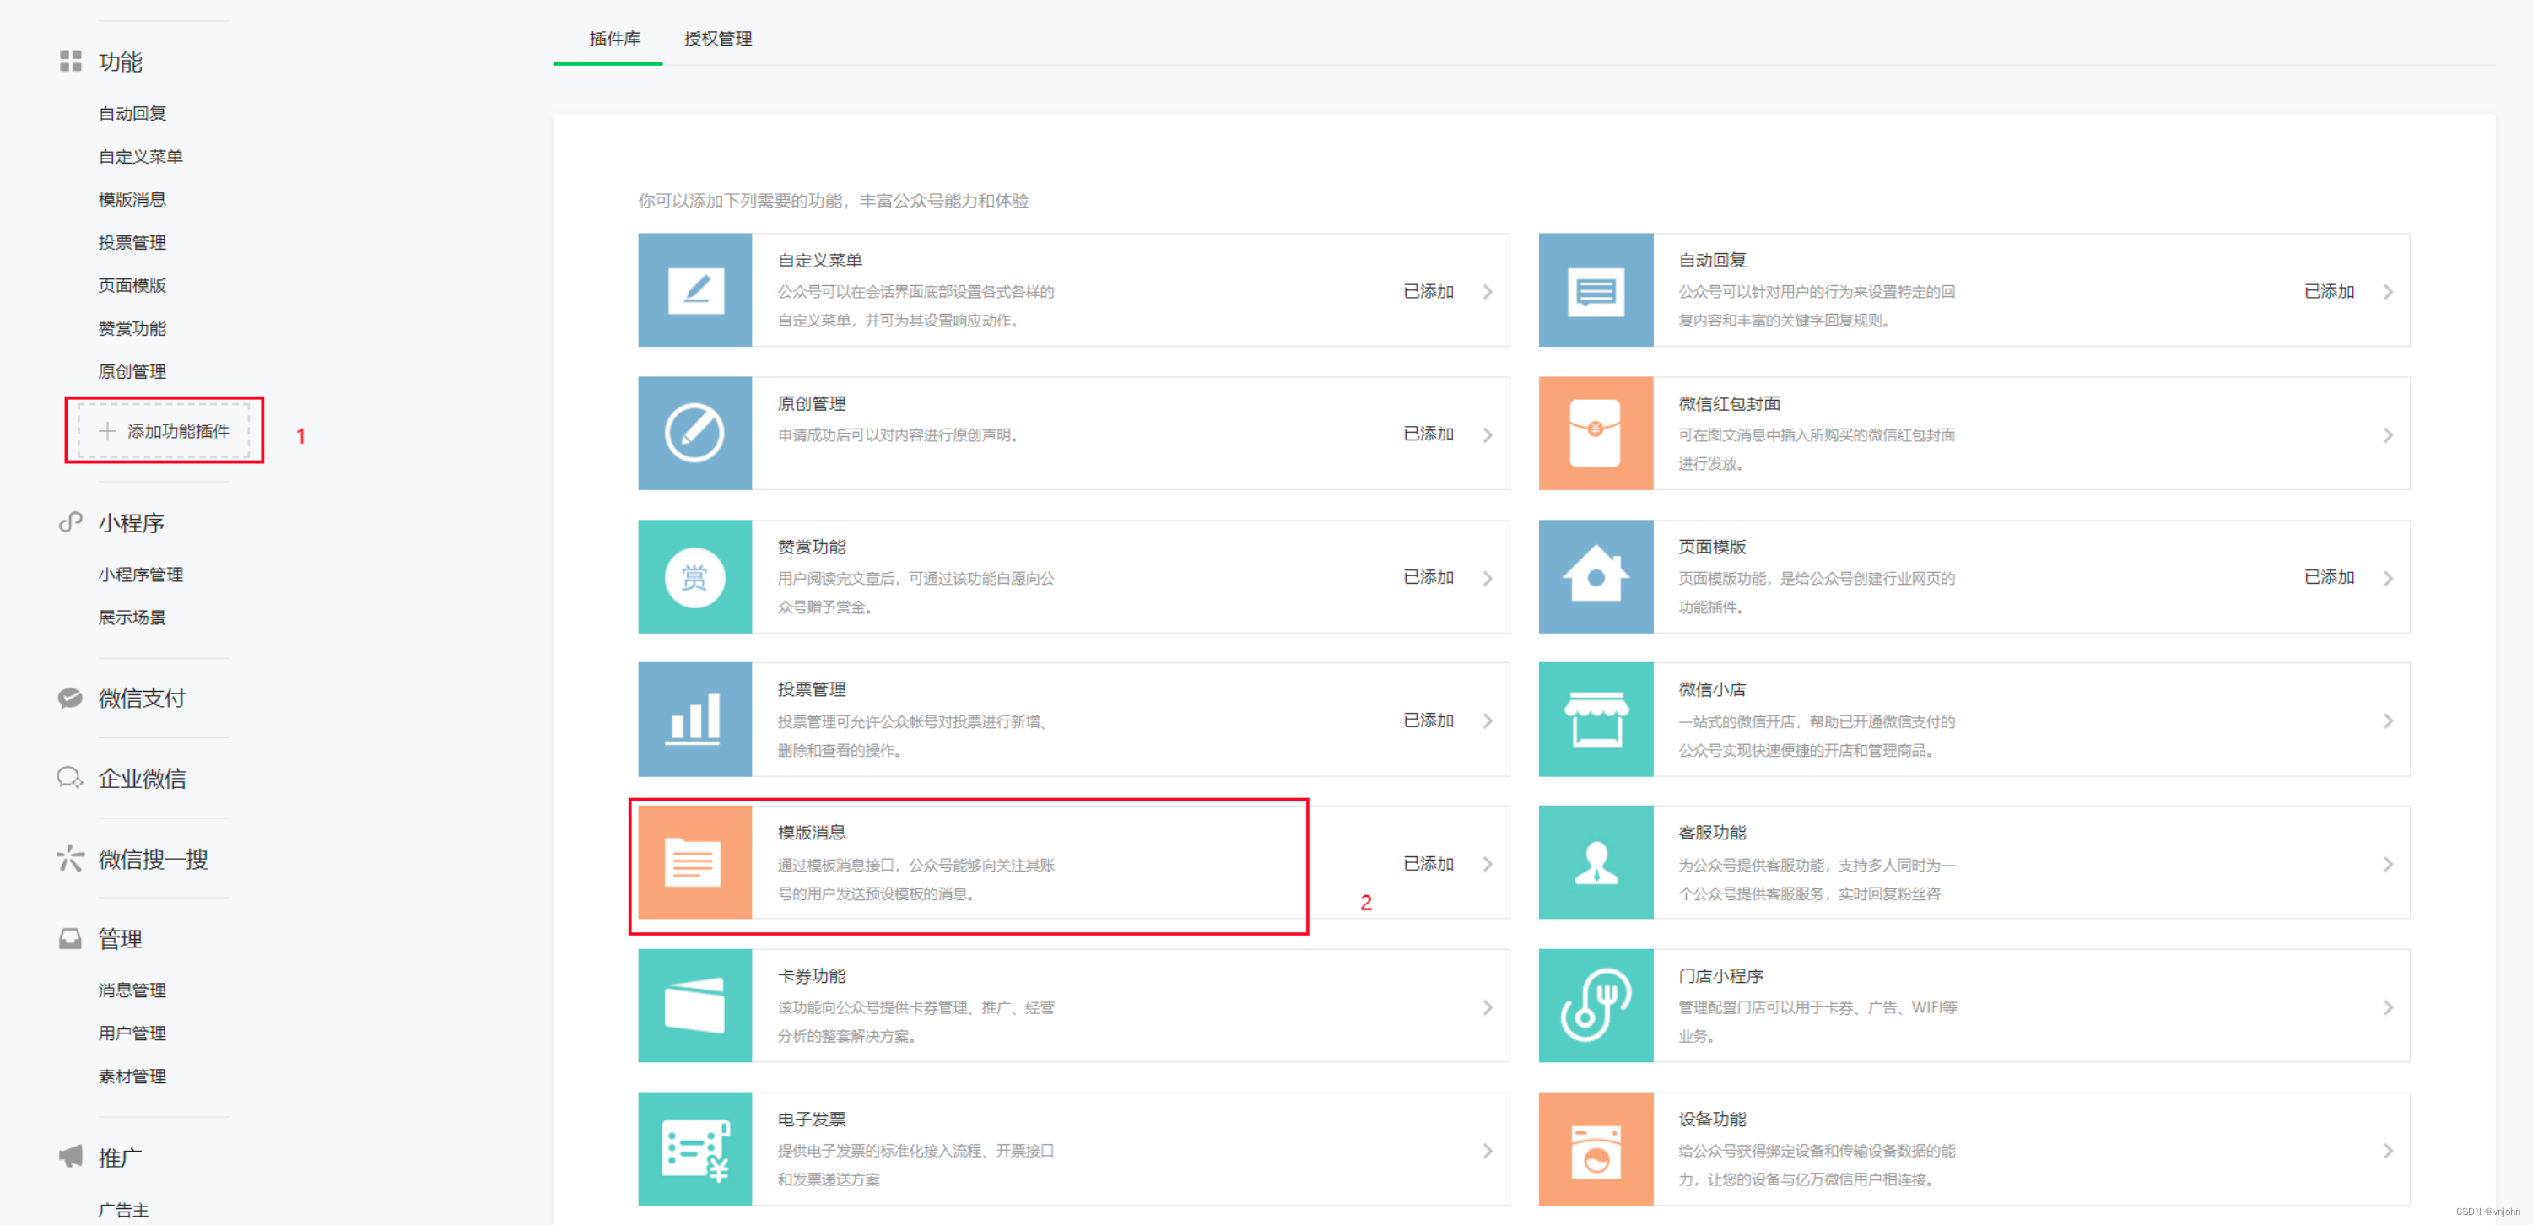Open the 设备功能 device icon
The height and width of the screenshot is (1225, 2533).
coord(1595,1148)
